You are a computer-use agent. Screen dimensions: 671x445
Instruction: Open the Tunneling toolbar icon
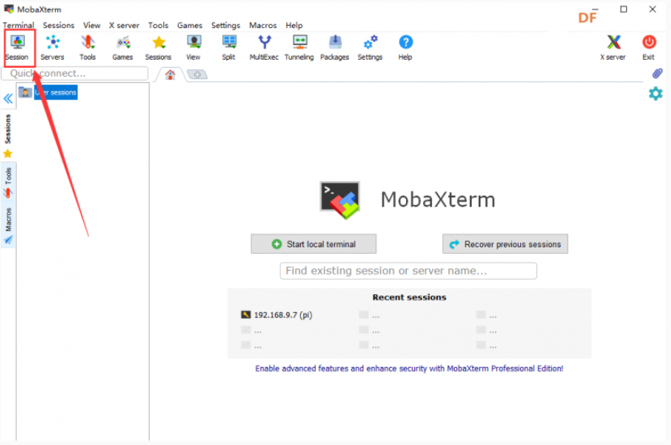point(299,48)
